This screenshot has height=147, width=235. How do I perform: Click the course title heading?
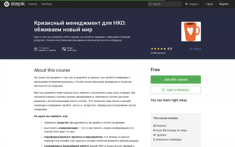tap(80, 26)
